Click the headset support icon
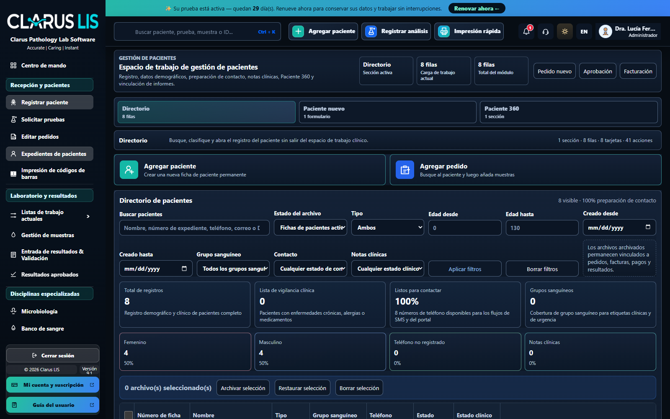 click(546, 31)
